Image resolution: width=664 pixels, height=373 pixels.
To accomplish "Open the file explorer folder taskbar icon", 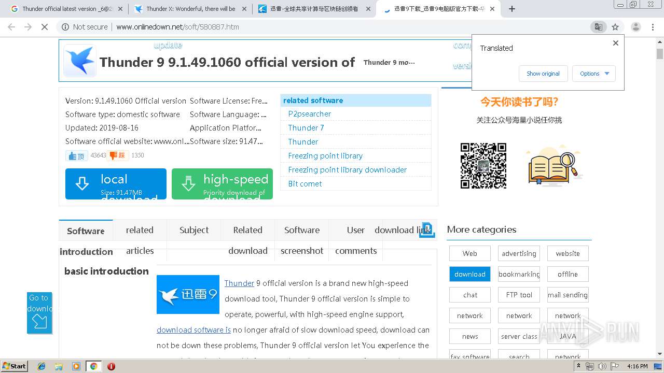I will [59, 366].
